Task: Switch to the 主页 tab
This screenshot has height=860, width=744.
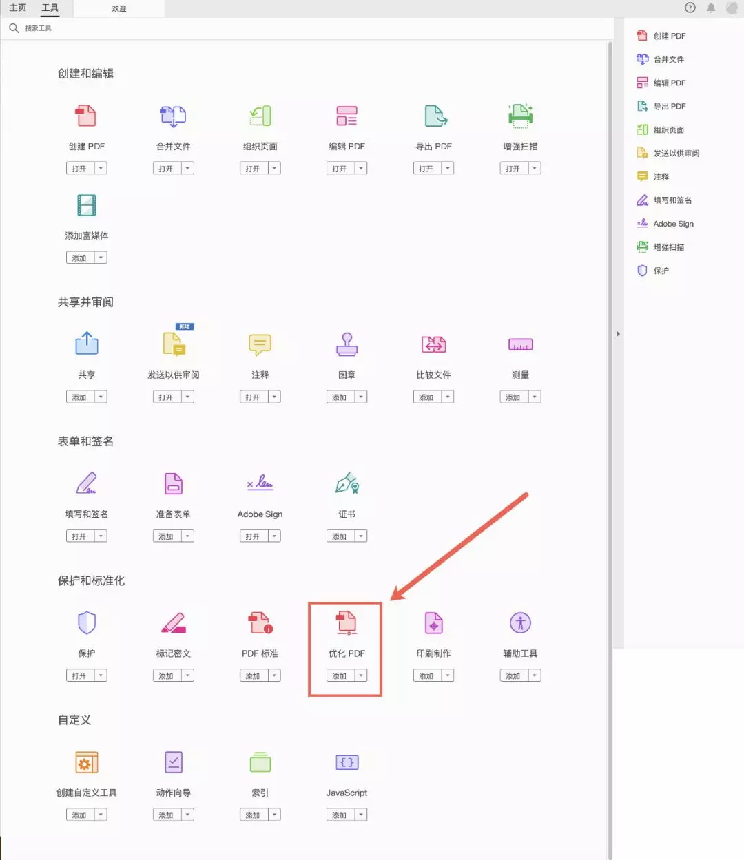Action: (x=18, y=8)
